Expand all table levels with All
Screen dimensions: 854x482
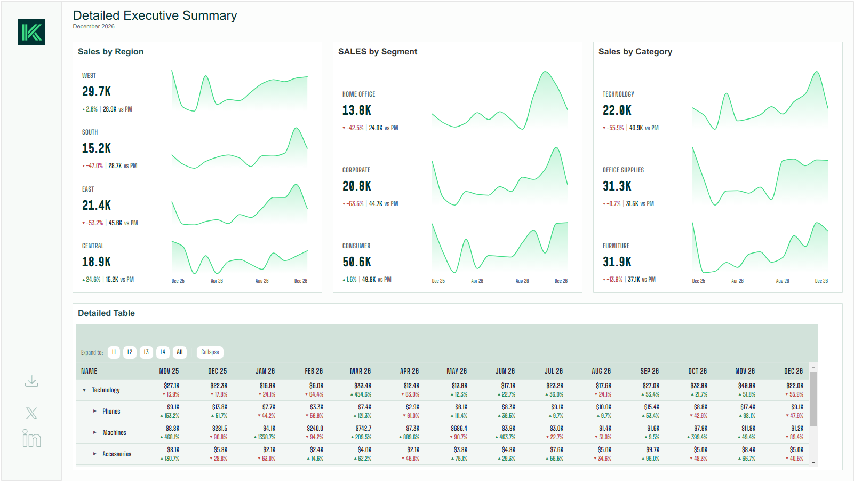[x=180, y=352]
